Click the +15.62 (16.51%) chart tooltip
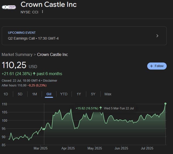The height and width of the screenshot is (154, 173). (x=104, y=108)
